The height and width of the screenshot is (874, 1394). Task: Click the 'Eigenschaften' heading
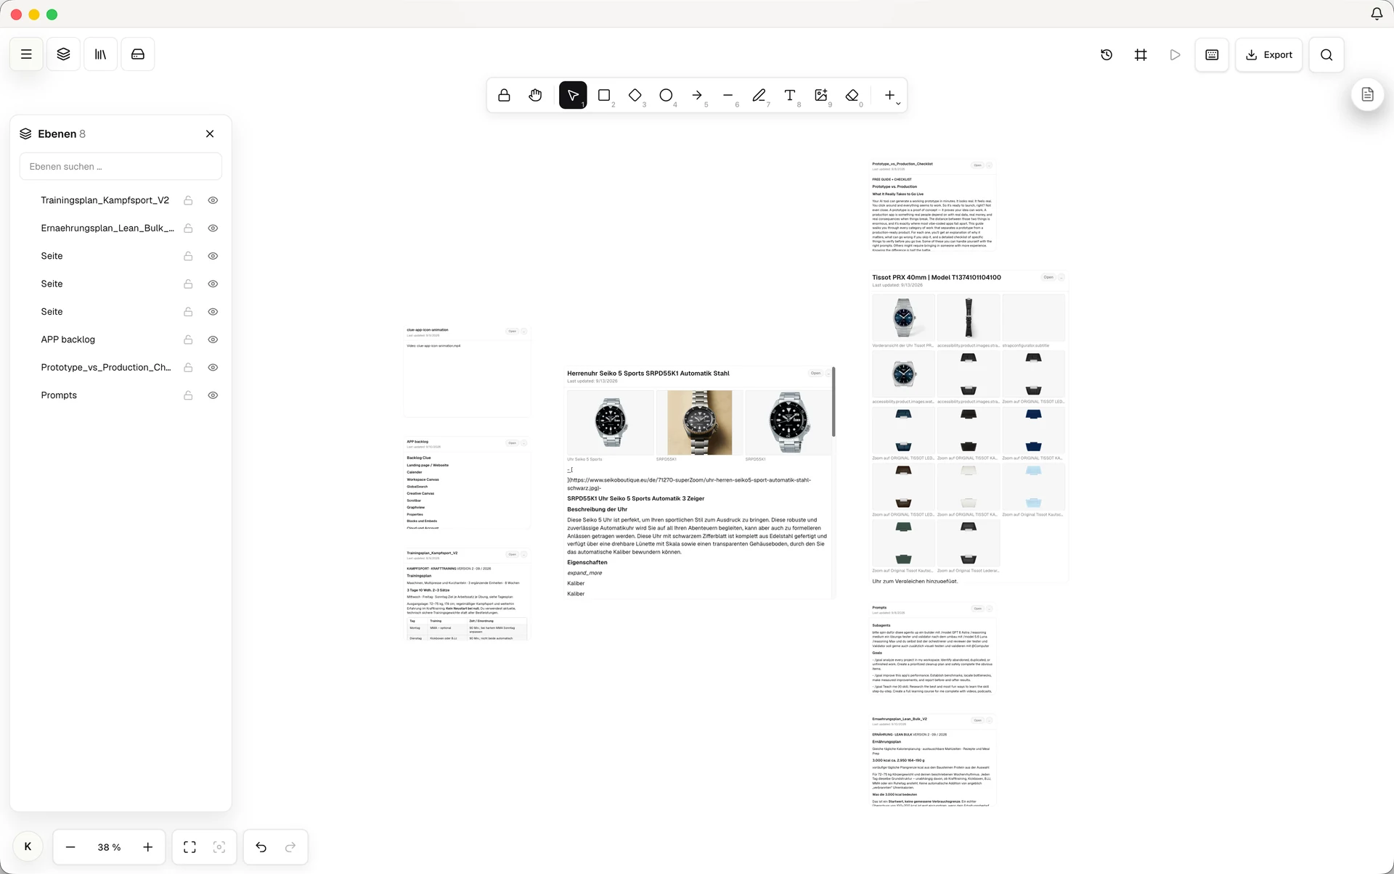click(587, 562)
